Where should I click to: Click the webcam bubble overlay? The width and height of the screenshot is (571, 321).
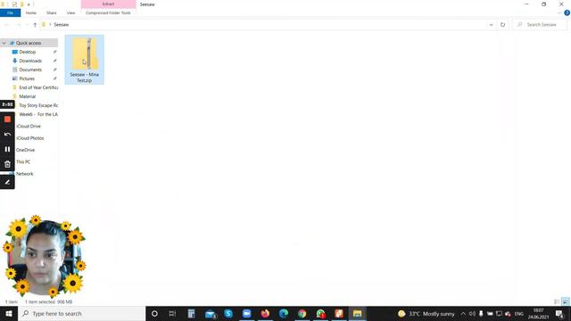45,257
